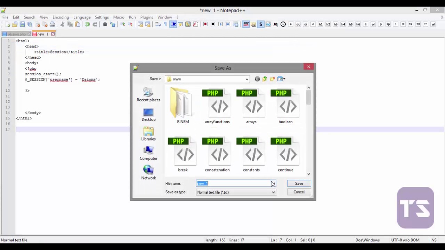Select the constants PHP file
This screenshot has height=250, width=445.
(251, 155)
